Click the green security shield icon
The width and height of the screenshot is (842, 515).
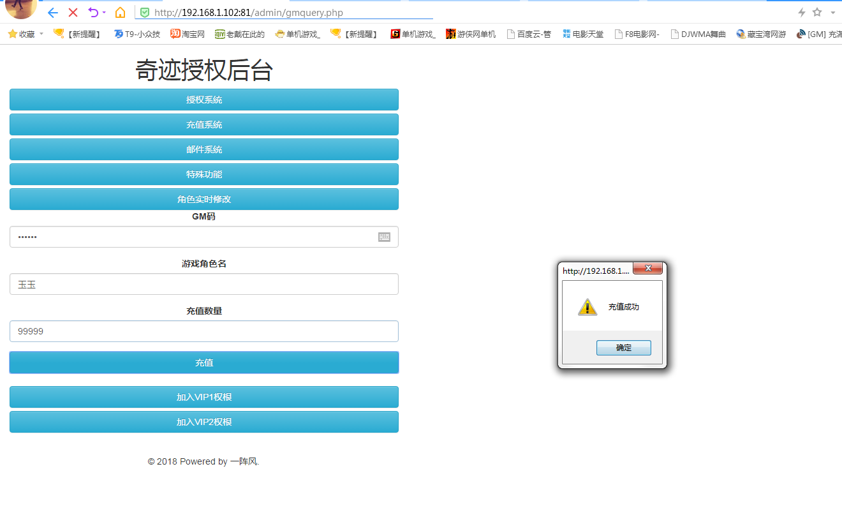tap(145, 13)
